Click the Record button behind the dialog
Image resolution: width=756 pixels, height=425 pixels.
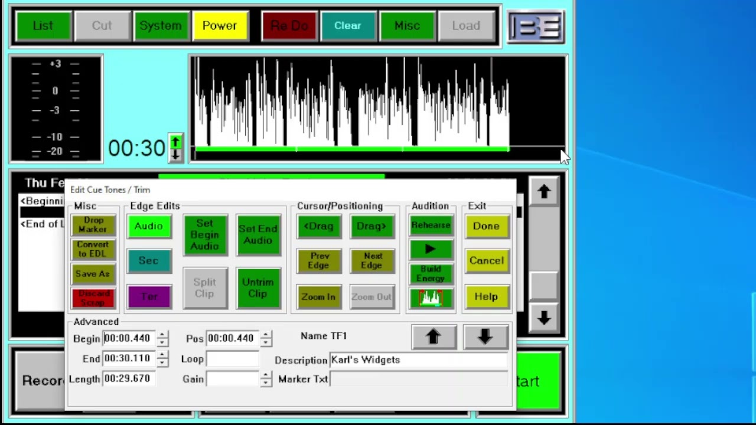pos(40,380)
